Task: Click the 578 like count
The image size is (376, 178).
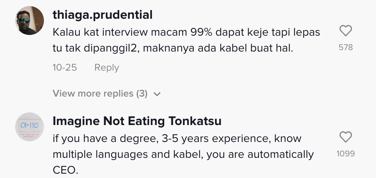Action: tap(346, 47)
